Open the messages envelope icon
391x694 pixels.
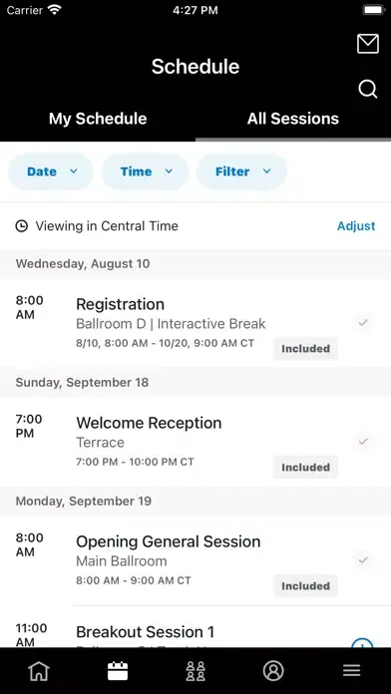367,44
